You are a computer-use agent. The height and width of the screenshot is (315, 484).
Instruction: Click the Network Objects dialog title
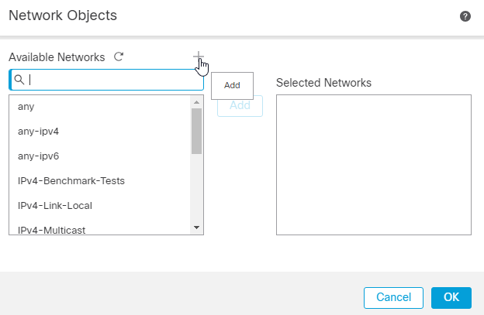63,15
